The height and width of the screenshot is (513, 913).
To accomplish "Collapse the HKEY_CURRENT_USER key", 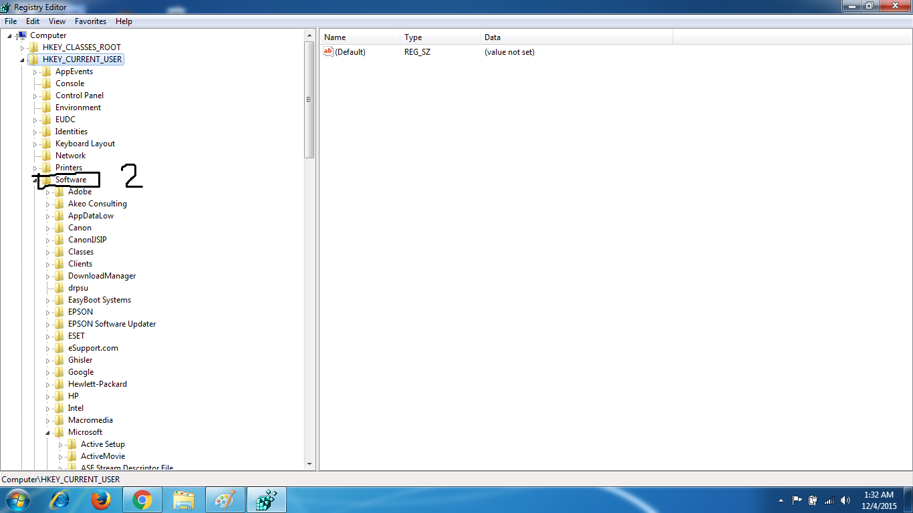I will pyautogui.click(x=22, y=59).
